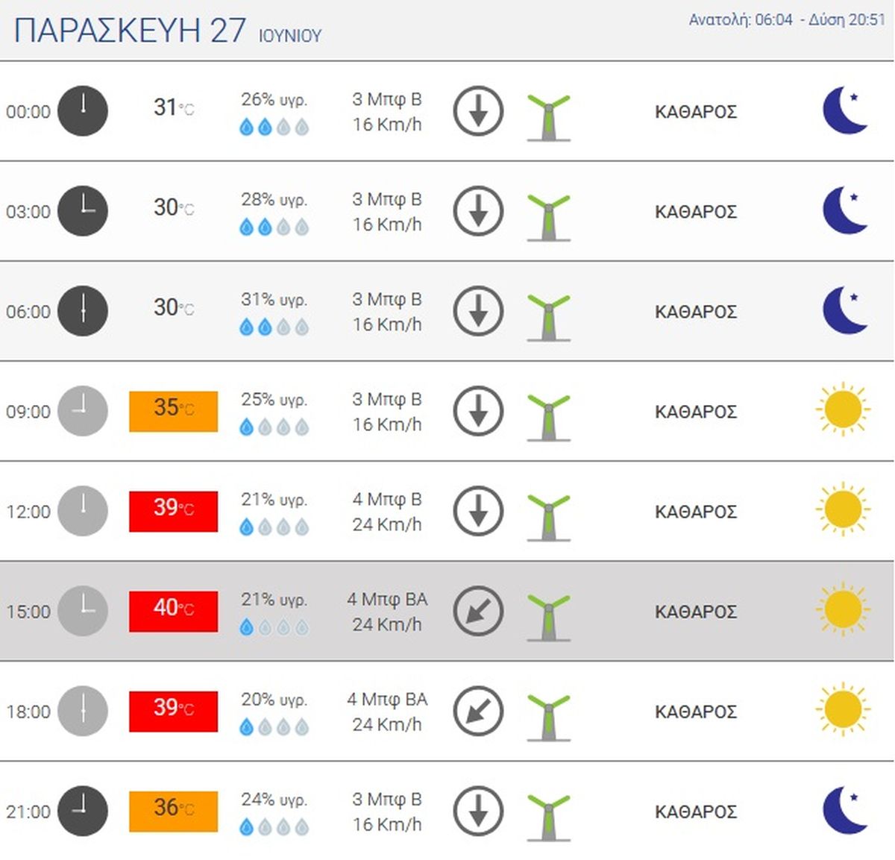Click the orange 36°C temperature box

173,811
